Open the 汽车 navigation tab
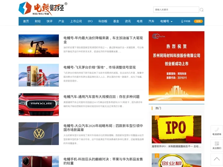Viewport: 223px width, 167px height. pyautogui.click(x=151, y=21)
